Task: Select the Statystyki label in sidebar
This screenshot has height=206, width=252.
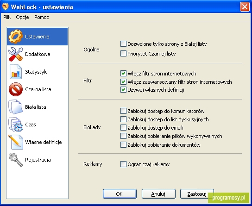Action: coord(36,72)
